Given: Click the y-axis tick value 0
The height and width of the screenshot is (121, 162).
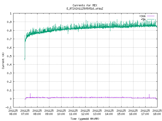Looking at the screenshot, I should (x=11, y=99).
